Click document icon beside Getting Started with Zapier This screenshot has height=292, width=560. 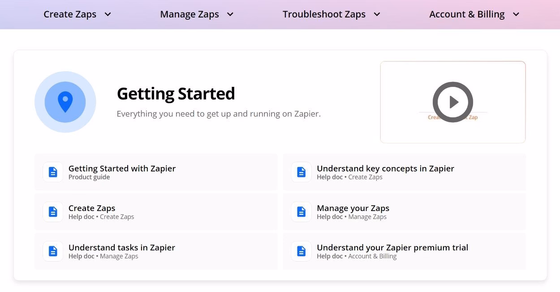pos(53,172)
